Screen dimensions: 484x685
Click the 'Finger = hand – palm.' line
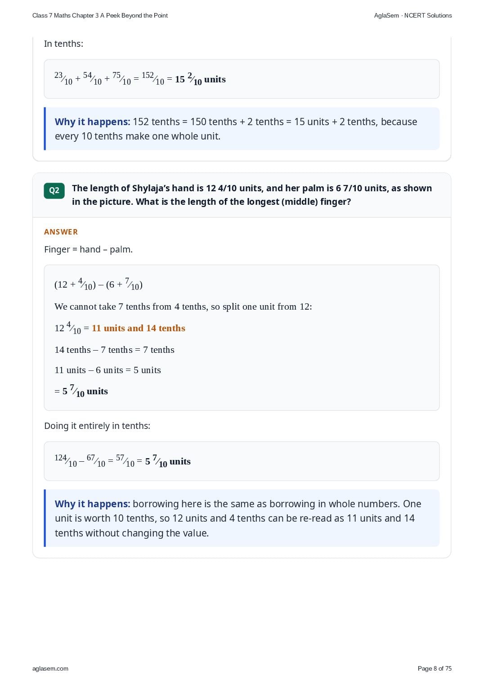pyautogui.click(x=88, y=249)
